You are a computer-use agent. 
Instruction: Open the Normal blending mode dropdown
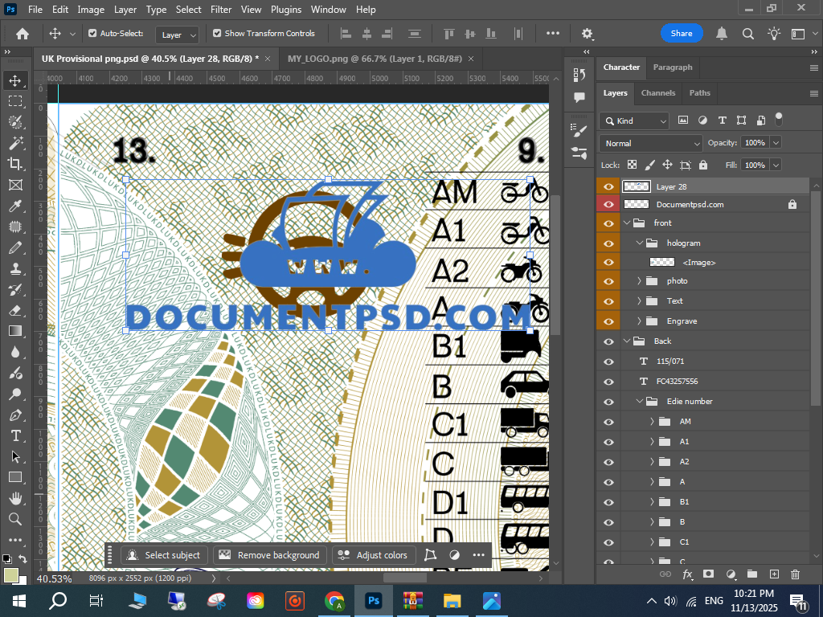pyautogui.click(x=651, y=143)
